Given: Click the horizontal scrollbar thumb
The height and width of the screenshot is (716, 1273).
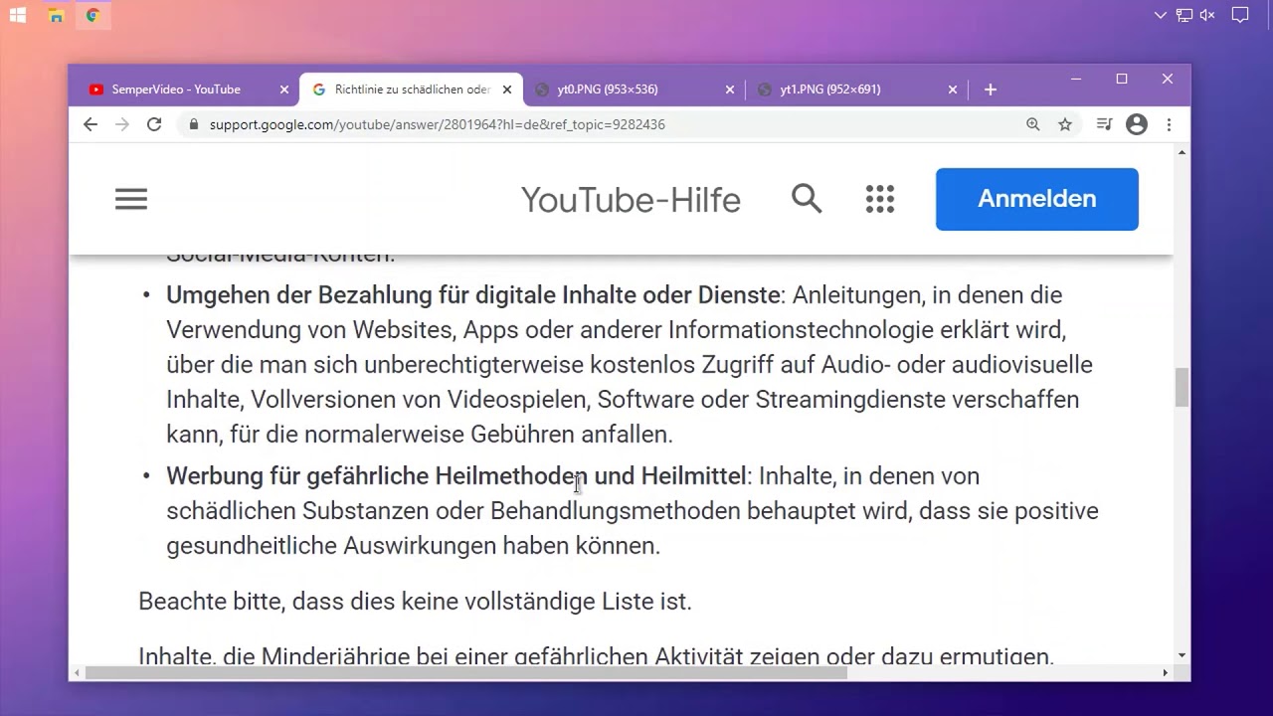Looking at the screenshot, I should coord(466,672).
